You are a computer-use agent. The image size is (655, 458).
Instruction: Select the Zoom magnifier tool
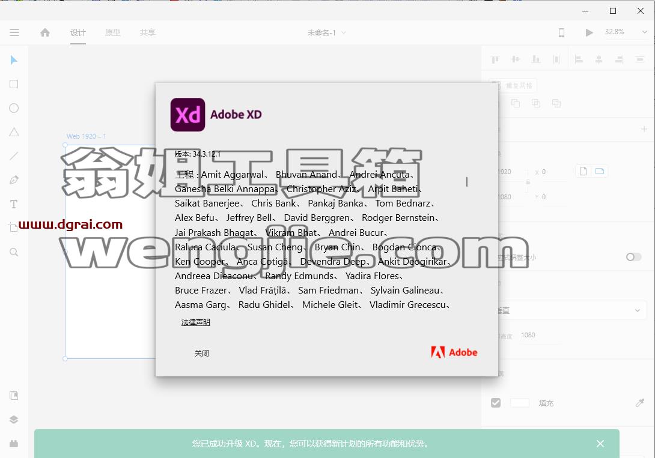tap(14, 252)
